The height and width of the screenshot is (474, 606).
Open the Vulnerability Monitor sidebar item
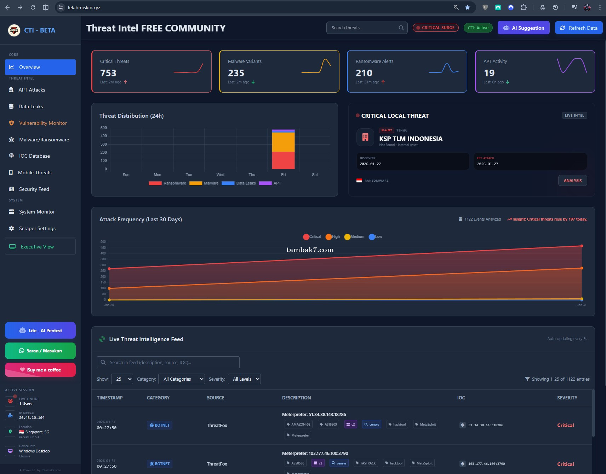click(x=42, y=123)
